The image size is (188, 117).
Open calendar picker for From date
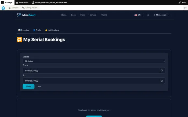[x=161, y=71]
